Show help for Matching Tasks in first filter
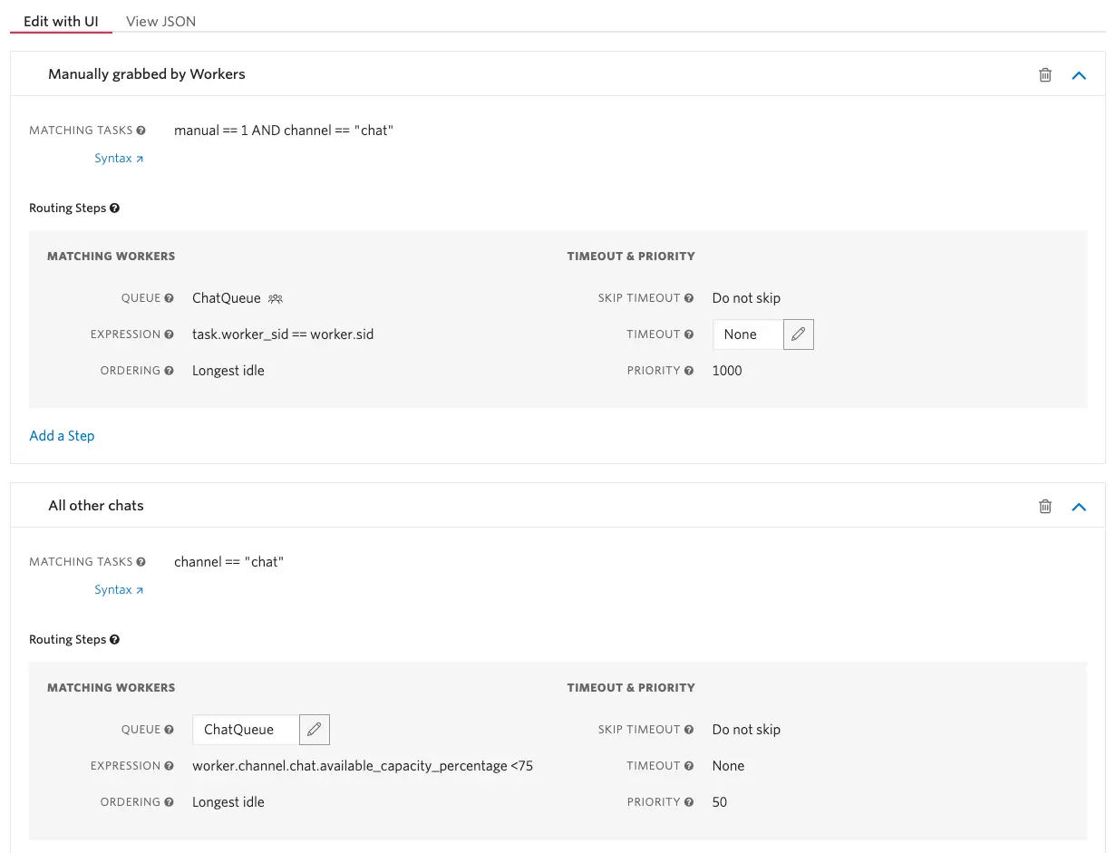This screenshot has height=853, width=1116. click(141, 131)
